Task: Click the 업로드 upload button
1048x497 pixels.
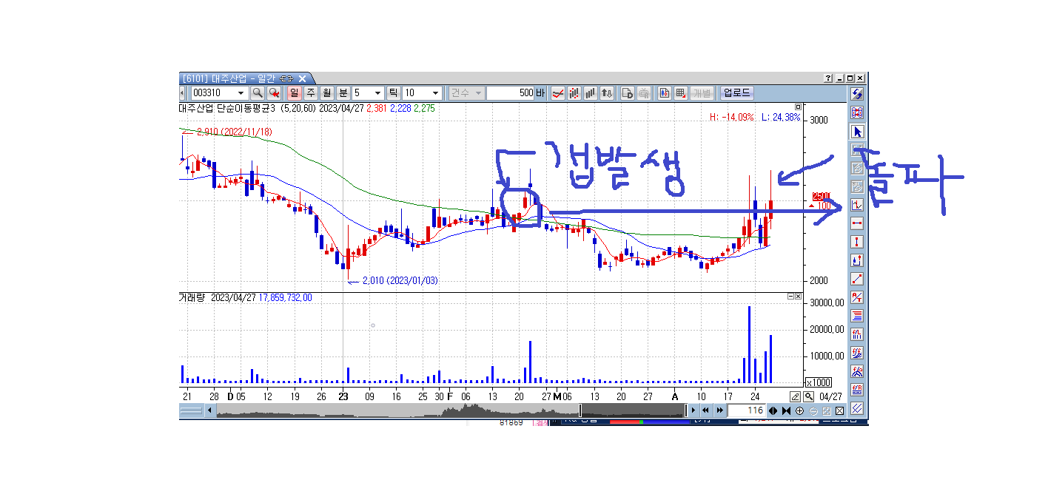Action: [x=736, y=93]
